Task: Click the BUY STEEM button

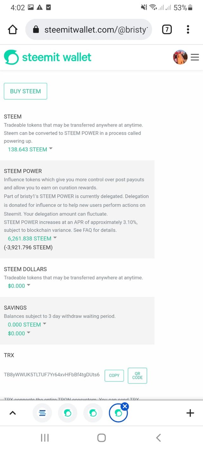Action: (x=25, y=91)
